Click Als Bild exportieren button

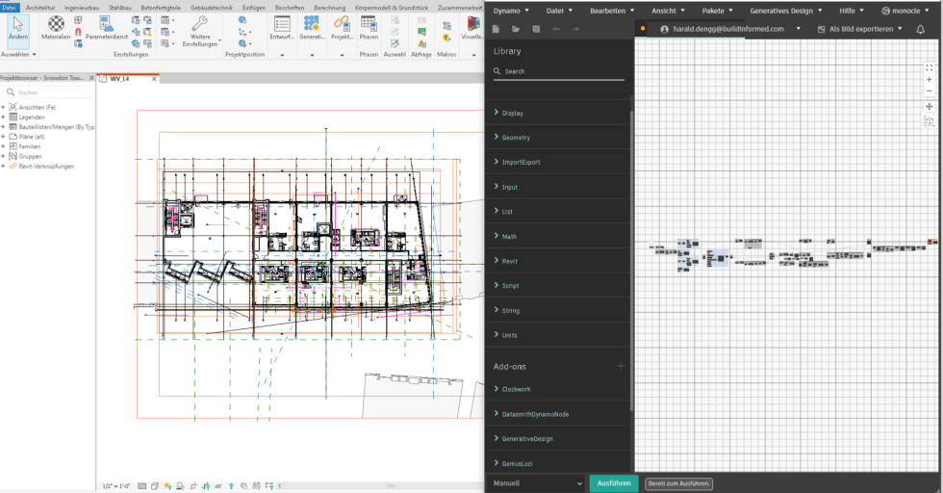tap(859, 29)
